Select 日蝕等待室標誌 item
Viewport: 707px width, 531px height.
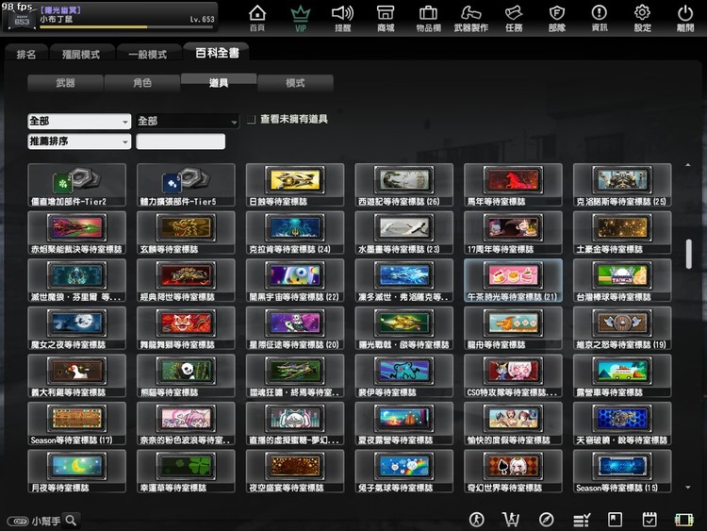coord(295,186)
